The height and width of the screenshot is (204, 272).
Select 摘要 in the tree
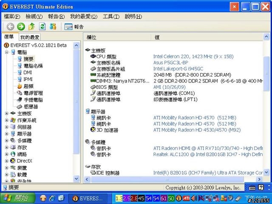[x=28, y=59]
